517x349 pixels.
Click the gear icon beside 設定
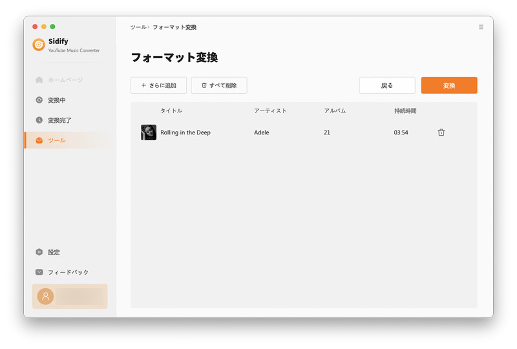[39, 252]
